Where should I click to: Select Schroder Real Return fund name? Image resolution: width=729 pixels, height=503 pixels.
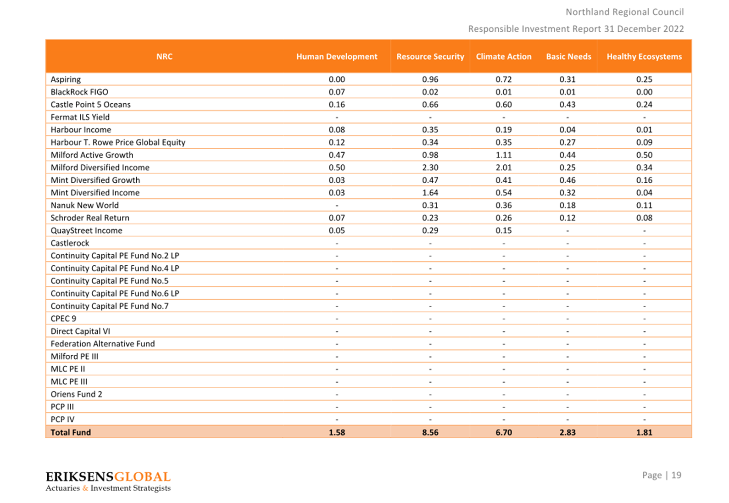pos(90,218)
